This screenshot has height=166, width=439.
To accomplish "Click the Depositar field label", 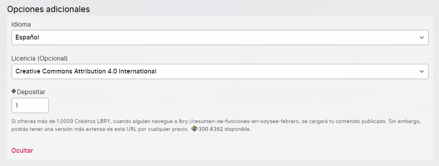I will [31, 92].
